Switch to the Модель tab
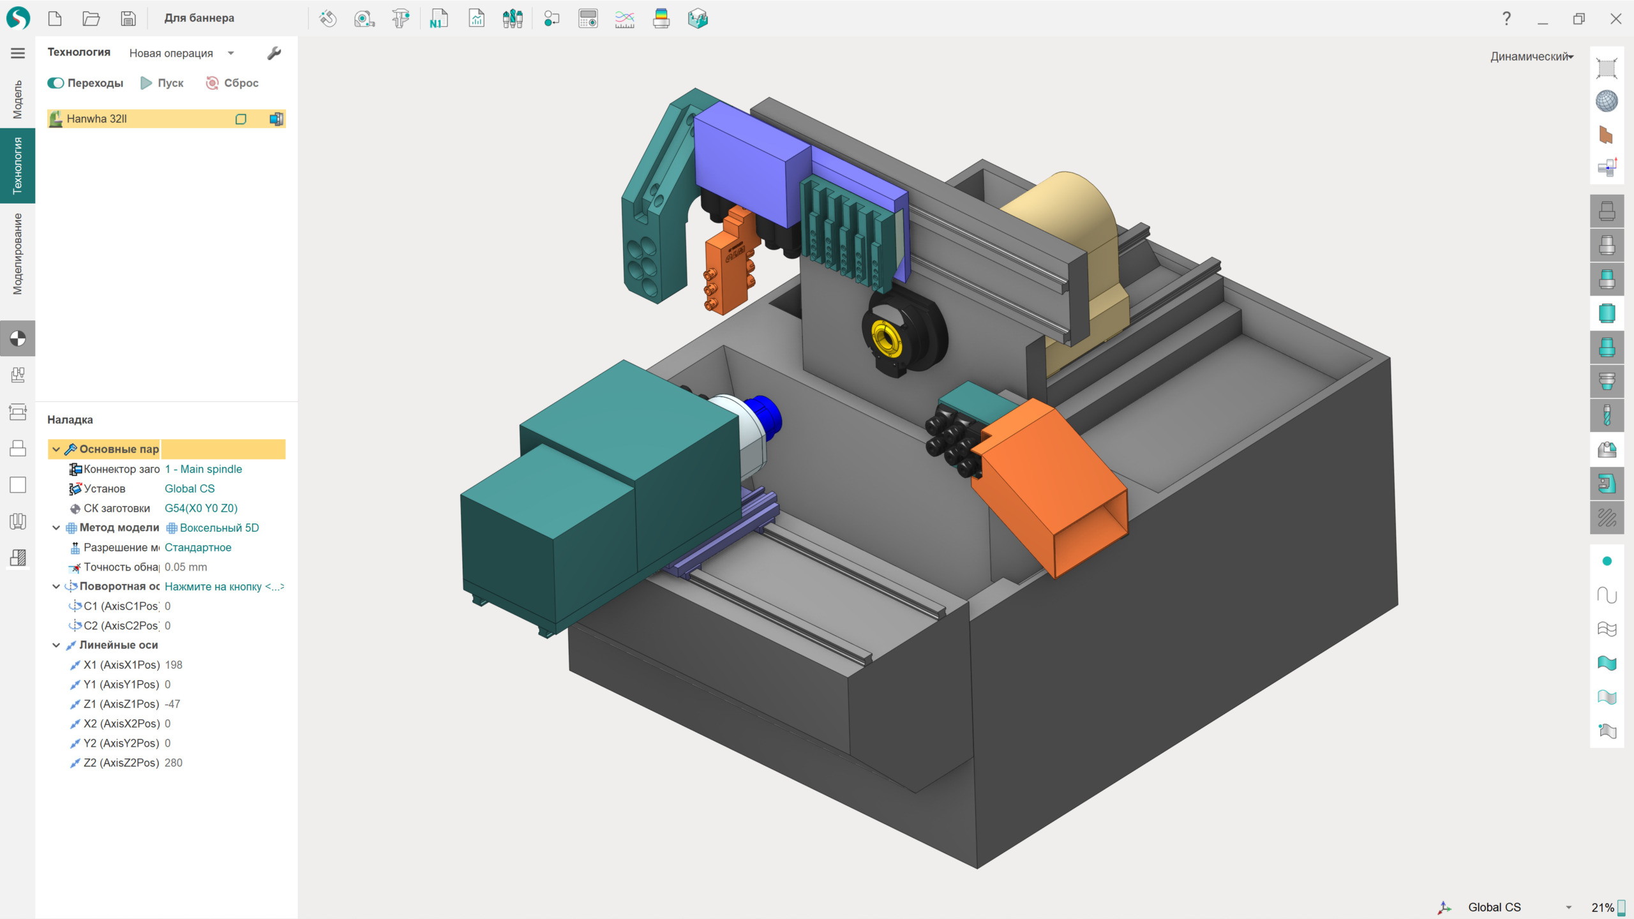 pos(17,99)
